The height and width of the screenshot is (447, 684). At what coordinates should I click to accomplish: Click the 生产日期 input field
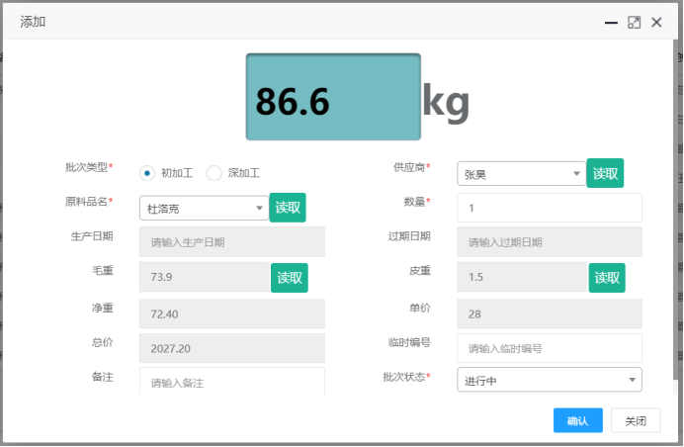coord(232,242)
